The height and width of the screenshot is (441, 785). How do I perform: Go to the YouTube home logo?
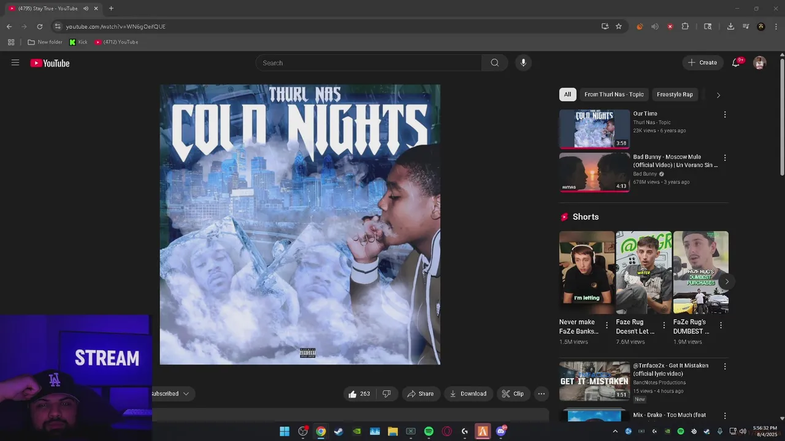click(50, 63)
